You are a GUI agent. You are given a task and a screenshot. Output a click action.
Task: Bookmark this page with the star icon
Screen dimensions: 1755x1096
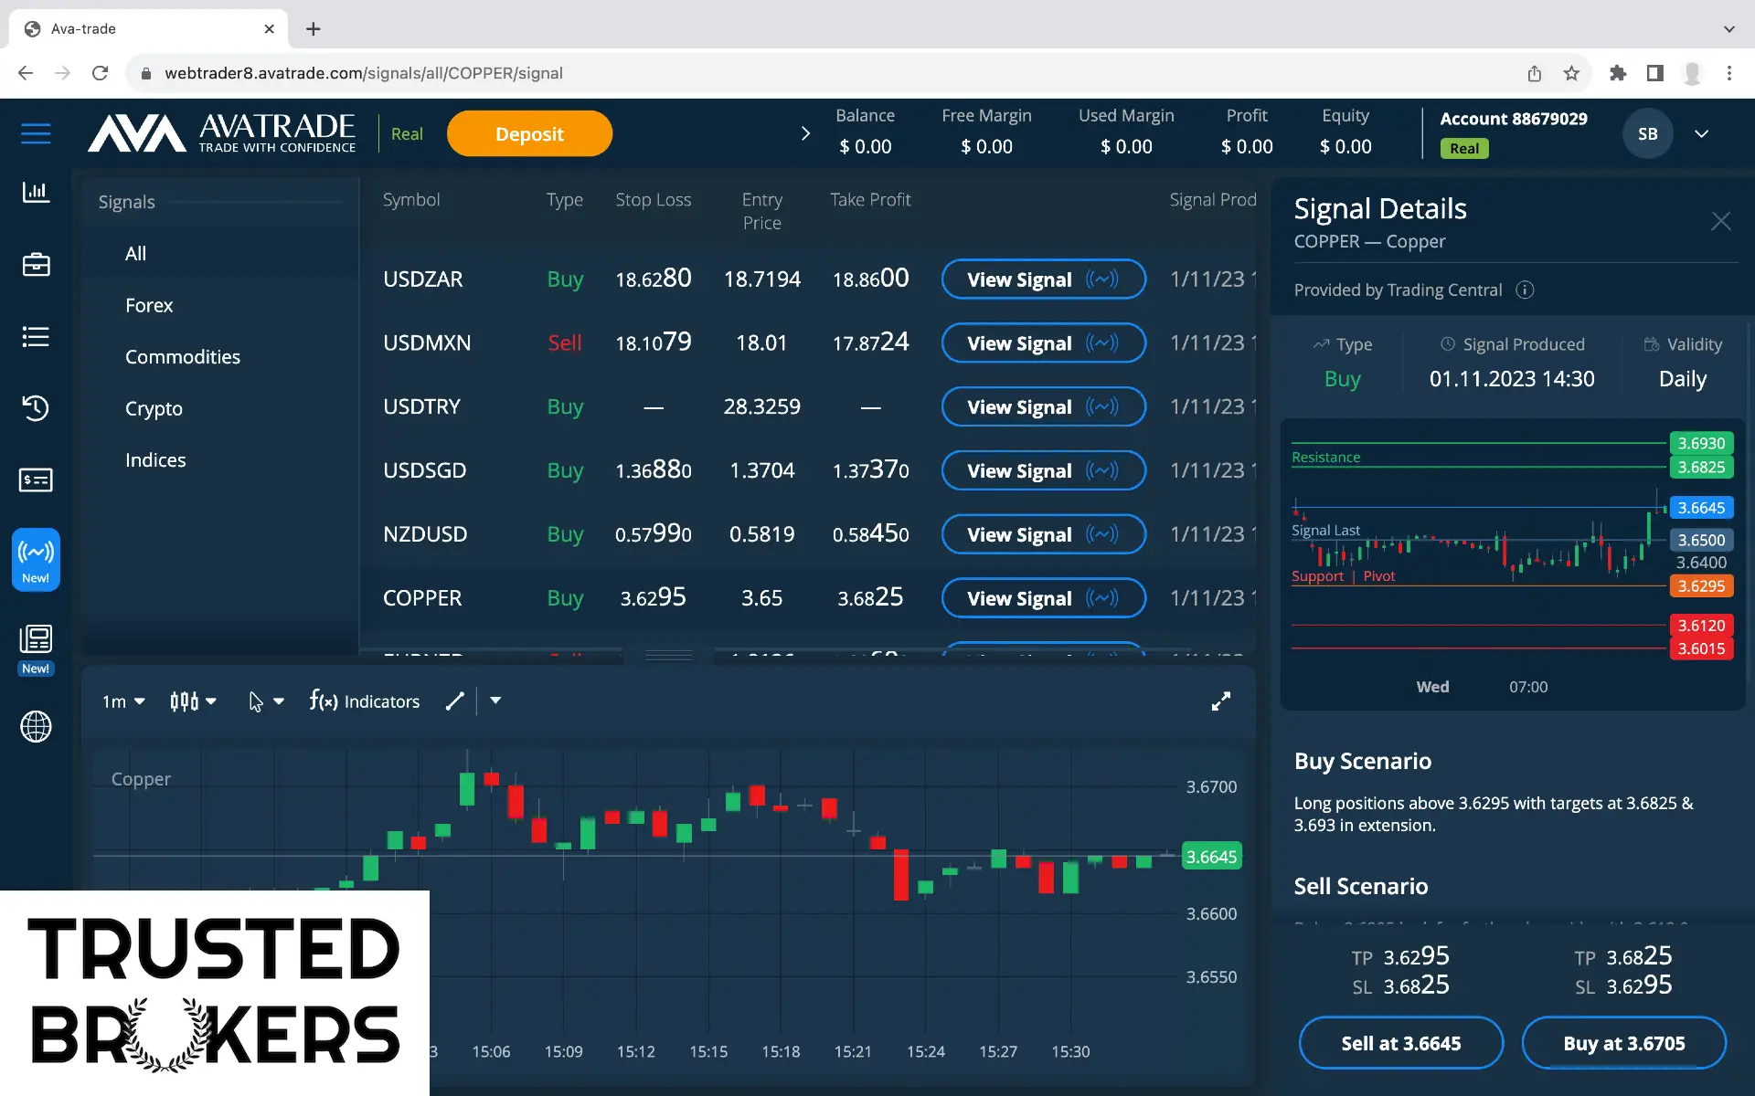(x=1571, y=73)
